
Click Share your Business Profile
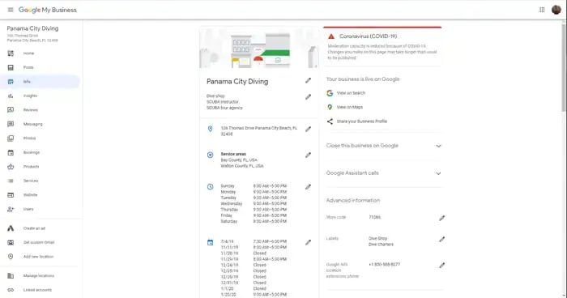click(361, 121)
